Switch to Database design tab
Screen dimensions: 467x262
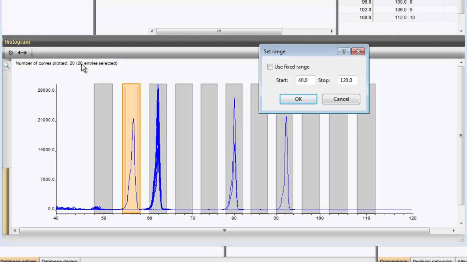pyautogui.click(x=59, y=261)
